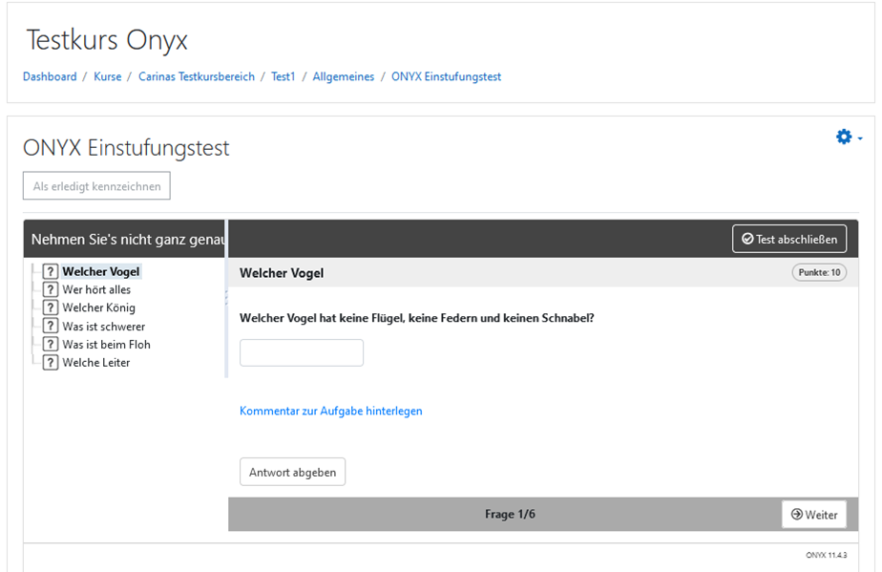Image resolution: width=882 pixels, height=572 pixels.
Task: Click the "Als erledigt kennzeichnen" button
Action: (95, 185)
